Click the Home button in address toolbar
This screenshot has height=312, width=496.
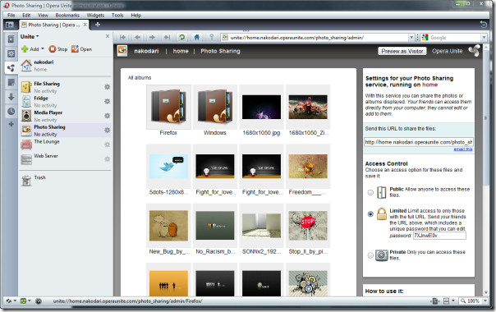(x=197, y=37)
